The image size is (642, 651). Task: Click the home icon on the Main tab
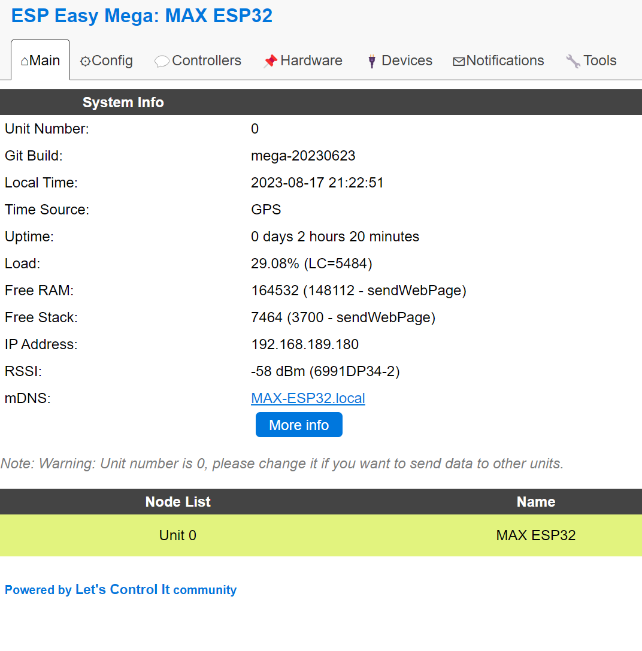pos(25,60)
